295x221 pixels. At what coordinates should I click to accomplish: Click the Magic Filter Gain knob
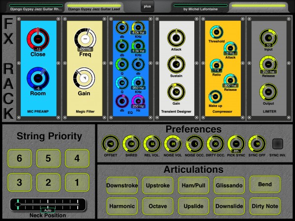coord(84,78)
